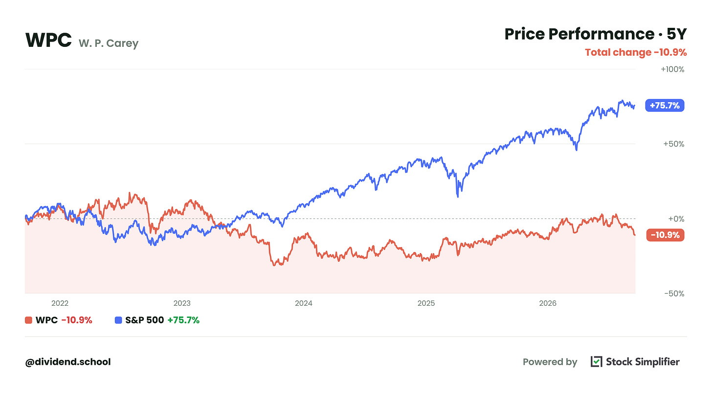This screenshot has height=400, width=712.
Task: Click the 2024 x-axis year label
Action: [x=304, y=303]
